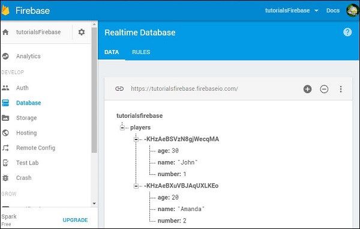Open the three-dot overflow menu
This screenshot has height=229, width=360.
[341, 89]
